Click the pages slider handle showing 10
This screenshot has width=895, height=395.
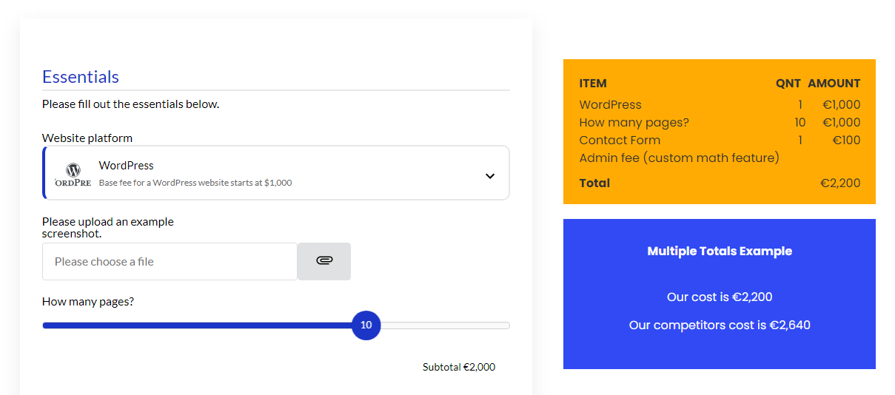366,325
